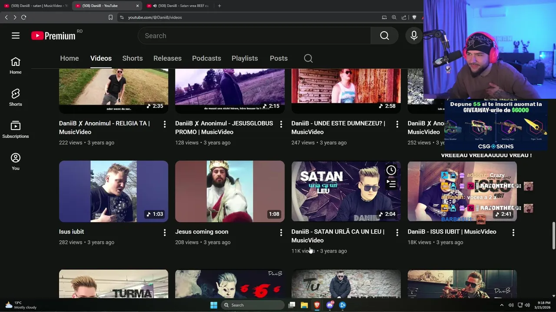Start voice search with the microphone icon
The height and width of the screenshot is (312, 556).
(x=414, y=36)
